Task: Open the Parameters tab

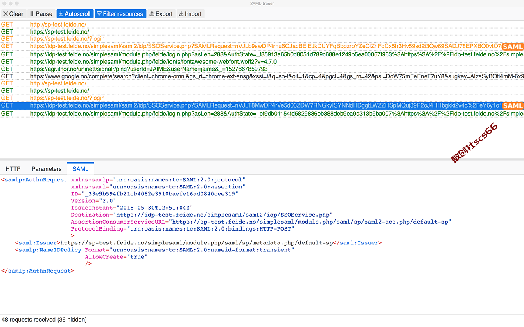Action: click(47, 169)
